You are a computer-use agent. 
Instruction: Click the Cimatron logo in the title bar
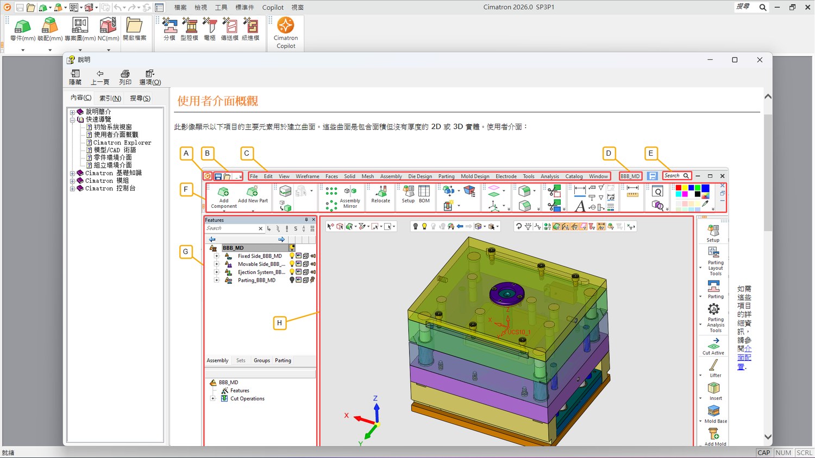coord(8,8)
